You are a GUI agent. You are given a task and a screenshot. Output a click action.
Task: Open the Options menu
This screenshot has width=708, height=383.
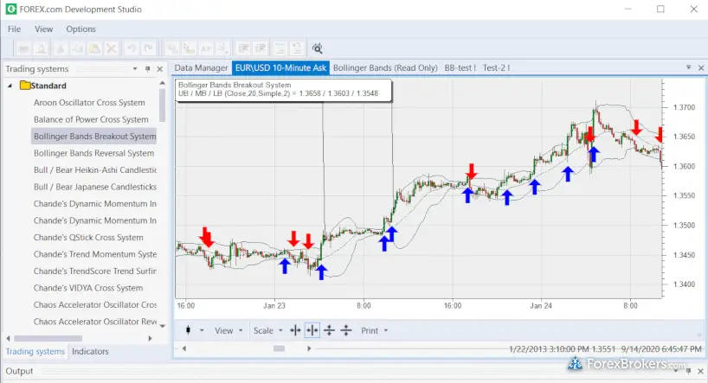[80, 29]
